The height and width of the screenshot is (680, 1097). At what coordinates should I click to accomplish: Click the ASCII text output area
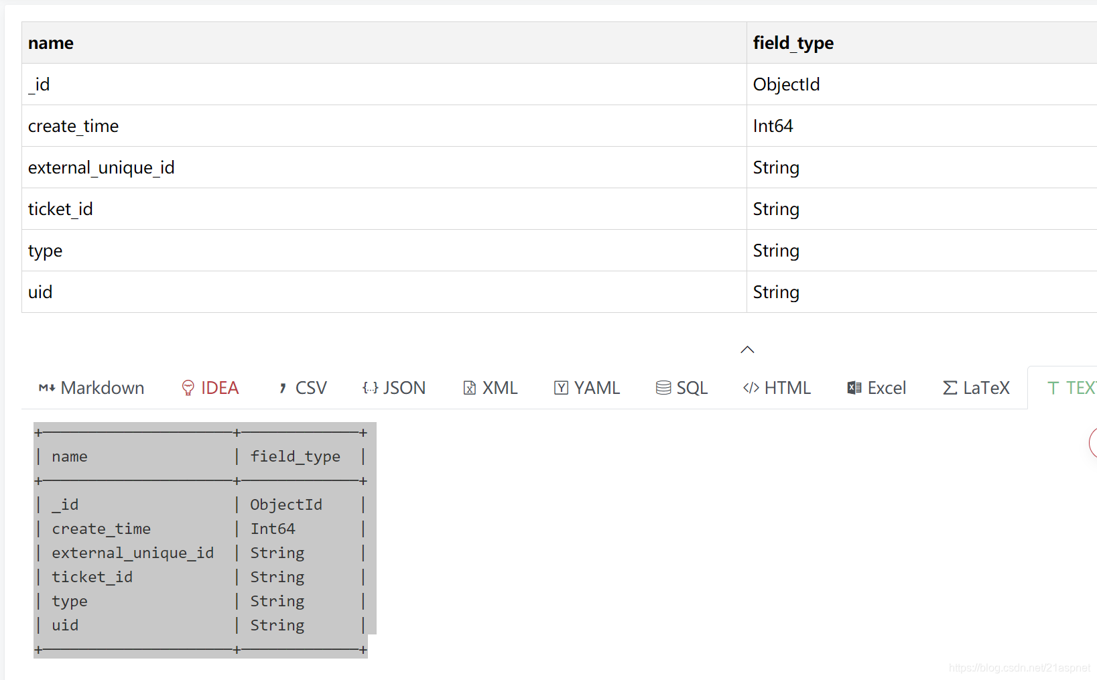coord(204,540)
